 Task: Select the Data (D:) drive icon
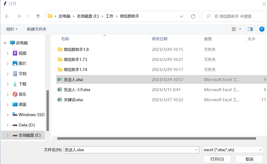click(x=15, y=125)
